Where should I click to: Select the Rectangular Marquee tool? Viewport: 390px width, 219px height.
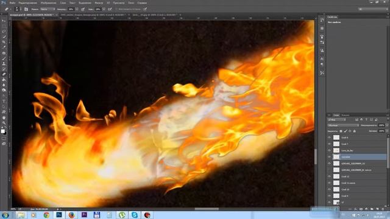[x=4, y=26]
